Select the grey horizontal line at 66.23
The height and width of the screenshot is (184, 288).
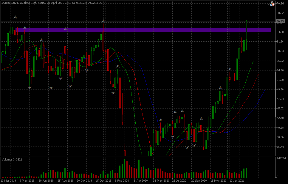click(138, 21)
